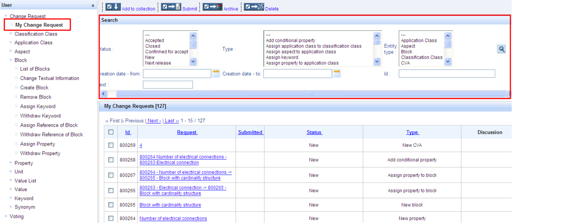The width and height of the screenshot is (574, 223).
Task: Open My Change Request in sidebar
Action: tap(39, 25)
